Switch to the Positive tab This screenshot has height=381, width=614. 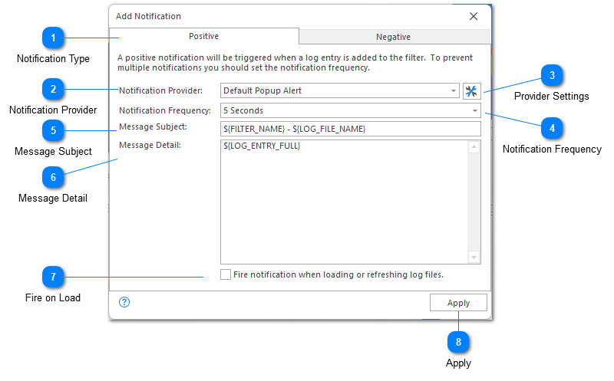point(203,36)
